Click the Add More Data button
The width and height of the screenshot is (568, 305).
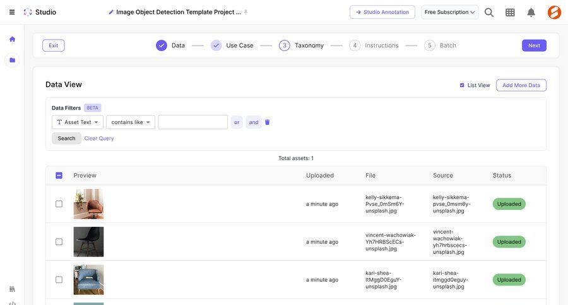coord(521,85)
